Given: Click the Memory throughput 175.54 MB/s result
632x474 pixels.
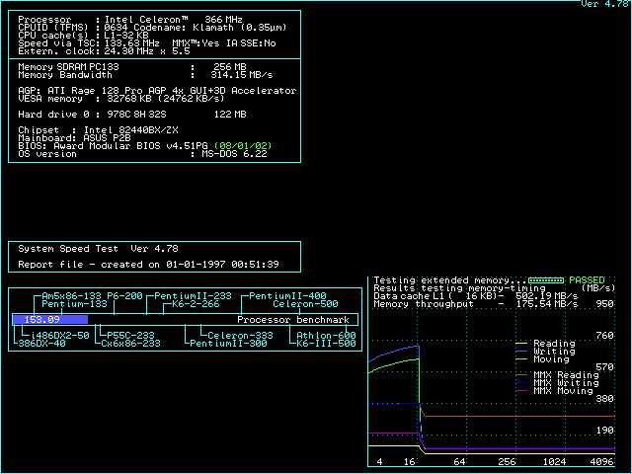Looking at the screenshot, I should pos(476,304).
